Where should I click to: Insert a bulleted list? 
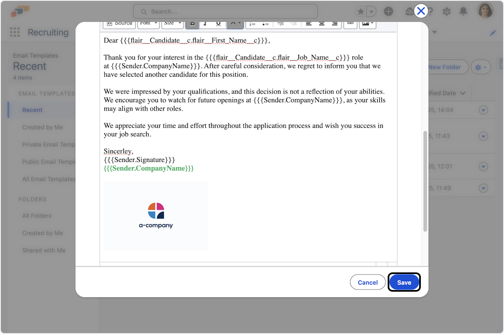coord(265,24)
